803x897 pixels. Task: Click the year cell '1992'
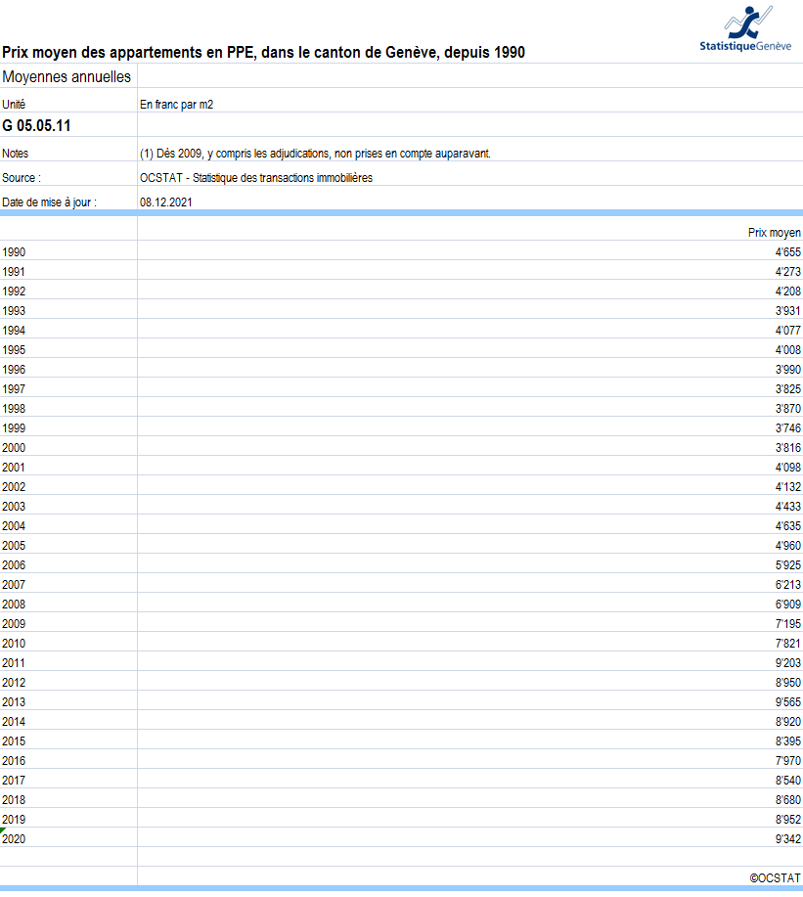click(x=14, y=292)
